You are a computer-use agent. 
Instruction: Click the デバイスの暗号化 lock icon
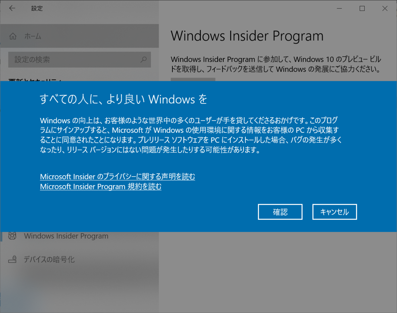[13, 260]
